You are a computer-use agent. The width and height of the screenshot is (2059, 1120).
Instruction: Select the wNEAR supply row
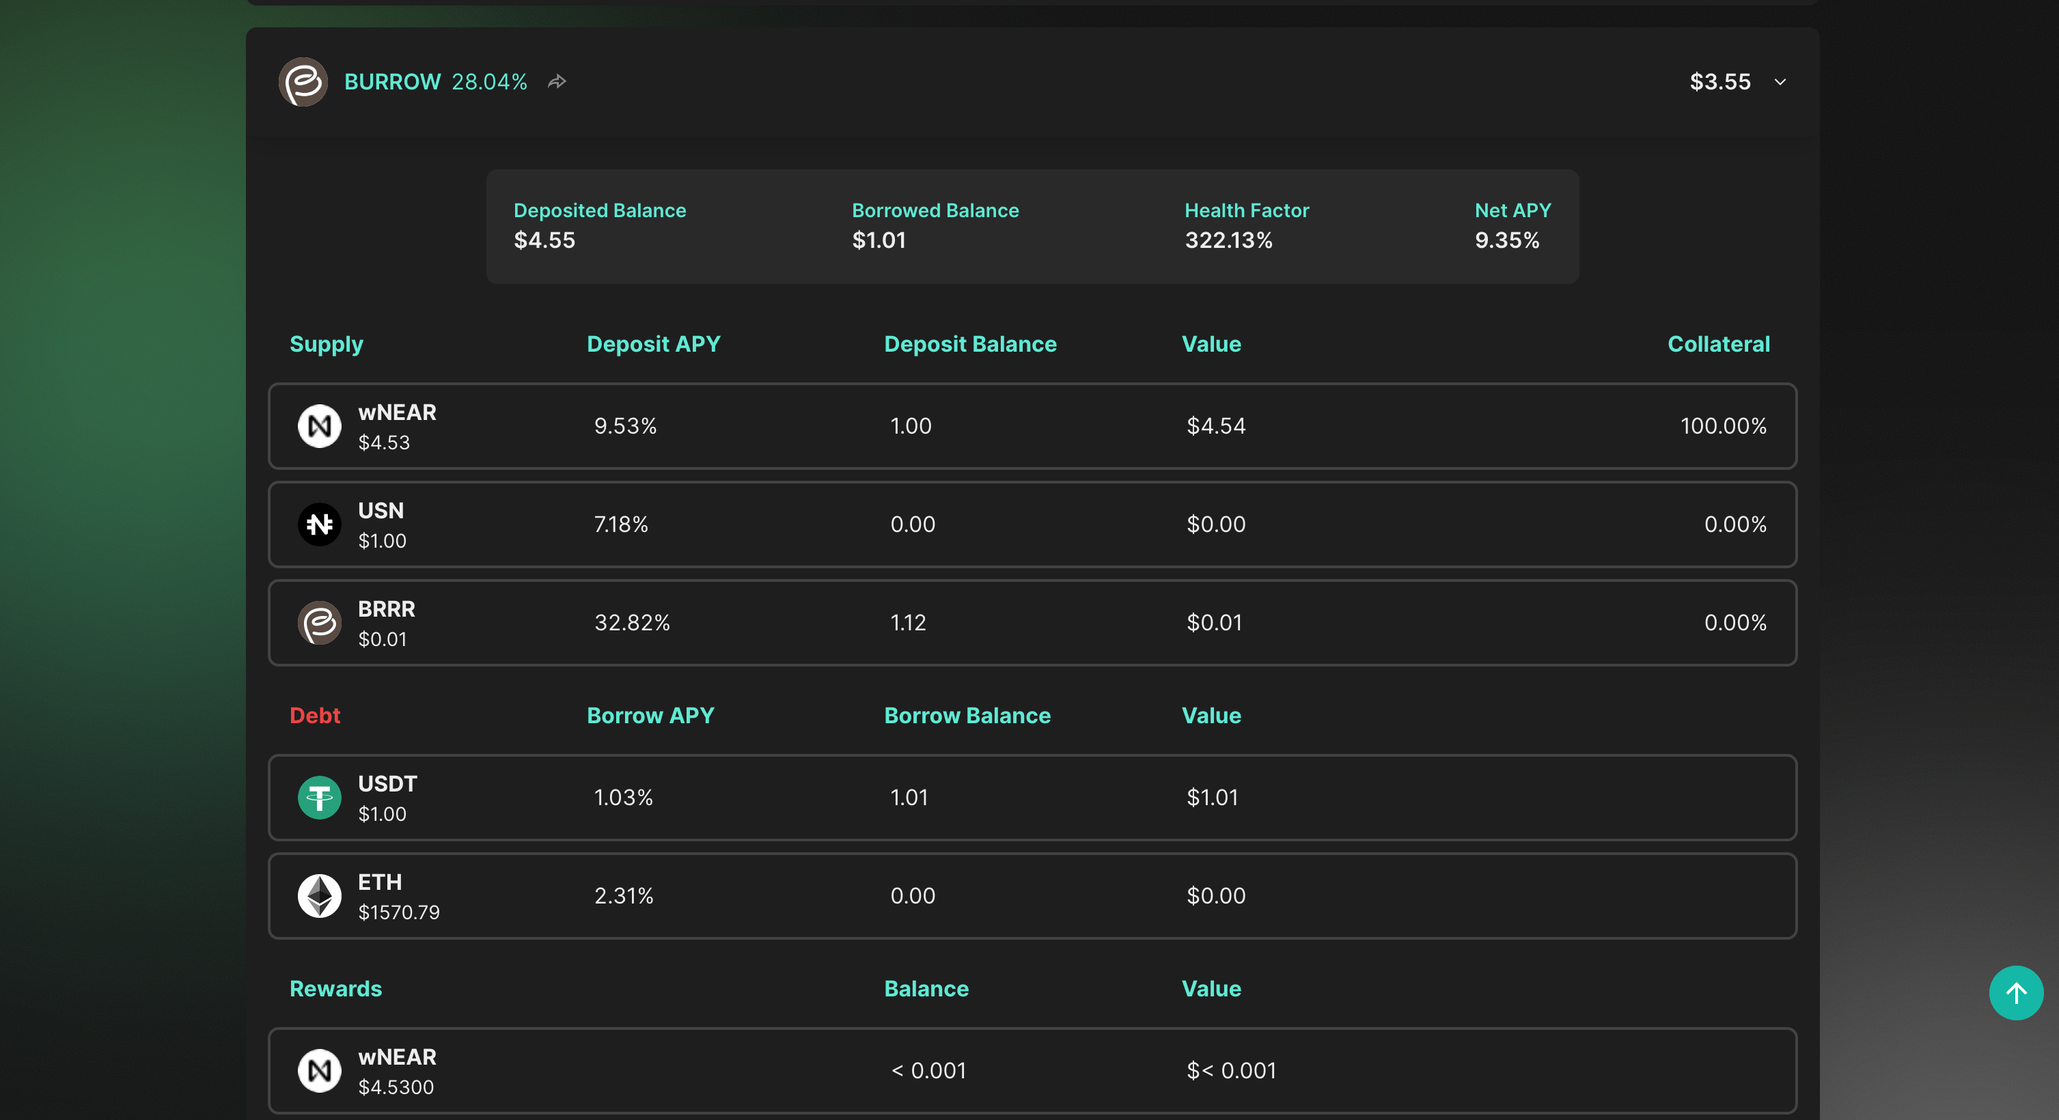(x=1031, y=425)
